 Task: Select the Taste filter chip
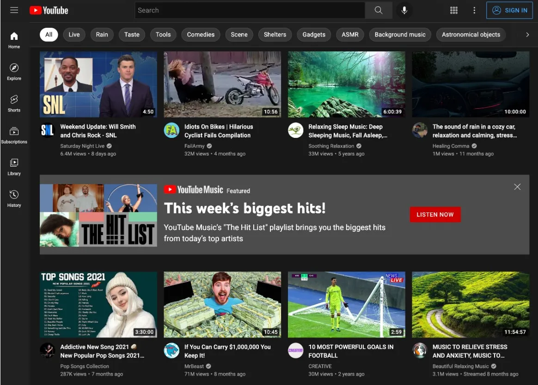(132, 35)
